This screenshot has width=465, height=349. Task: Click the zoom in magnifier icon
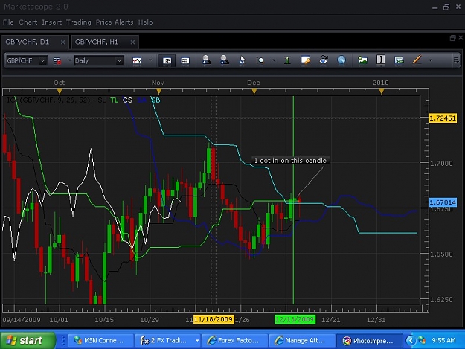point(207,60)
